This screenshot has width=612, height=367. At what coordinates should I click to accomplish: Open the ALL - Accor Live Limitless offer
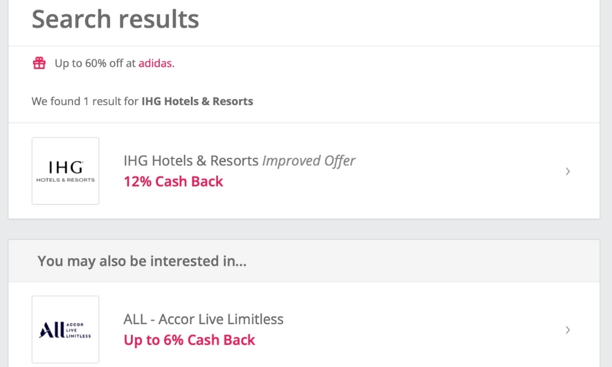pyautogui.click(x=202, y=319)
